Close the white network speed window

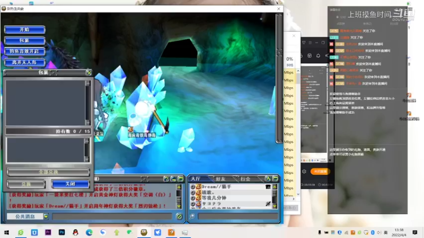[x=294, y=35]
